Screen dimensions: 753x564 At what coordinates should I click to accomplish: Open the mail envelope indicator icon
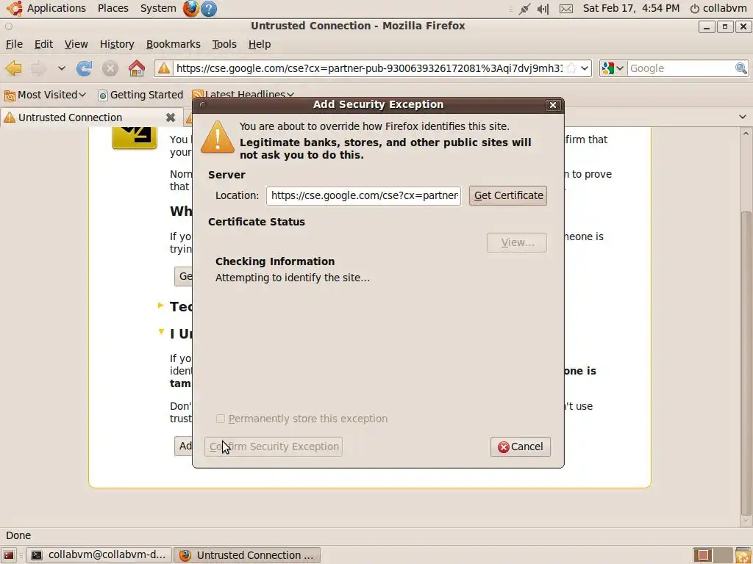click(x=566, y=9)
